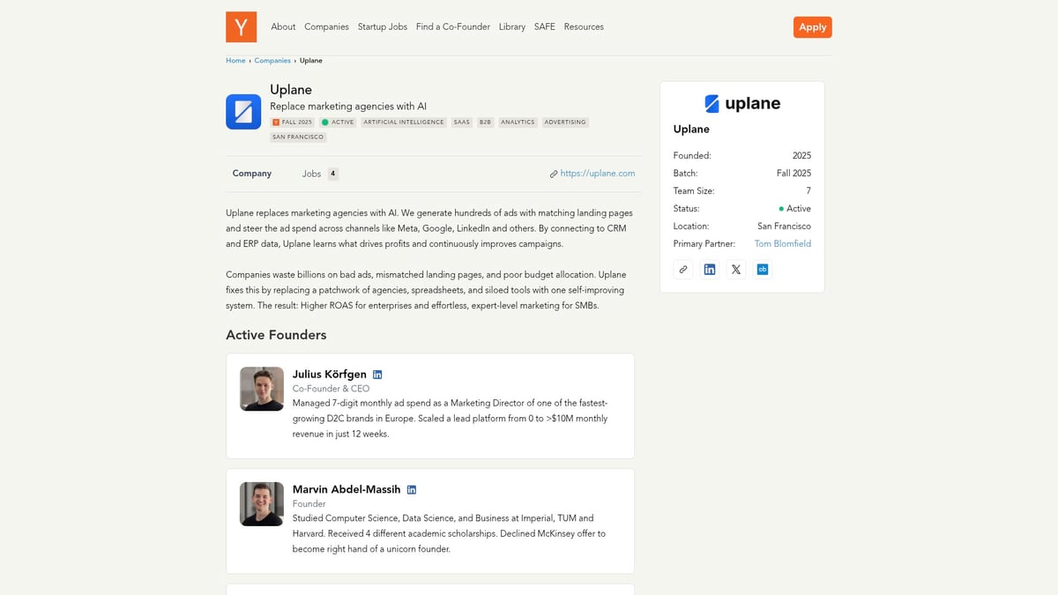Screen dimensions: 1058x595
Task: Select the Artificial Intelligence tag
Action: [403, 123]
